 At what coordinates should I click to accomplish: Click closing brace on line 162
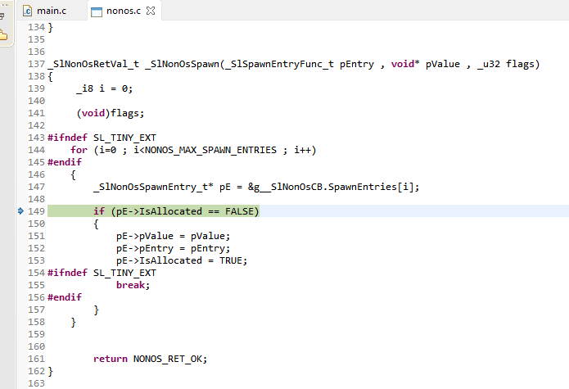click(51, 371)
